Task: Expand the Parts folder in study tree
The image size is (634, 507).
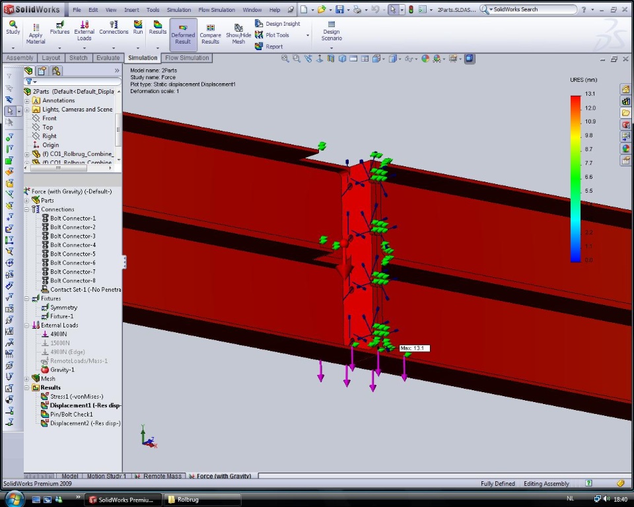Action: pyautogui.click(x=27, y=201)
